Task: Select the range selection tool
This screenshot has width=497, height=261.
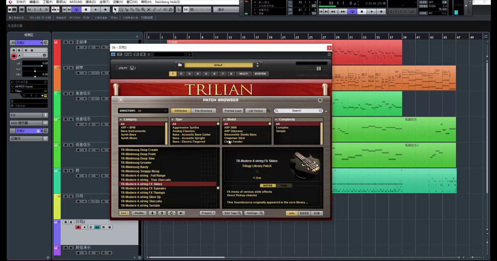Action: (x=121, y=10)
